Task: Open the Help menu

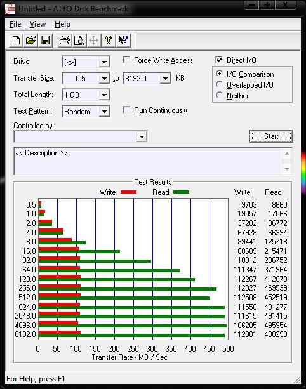Action: pos(63,24)
